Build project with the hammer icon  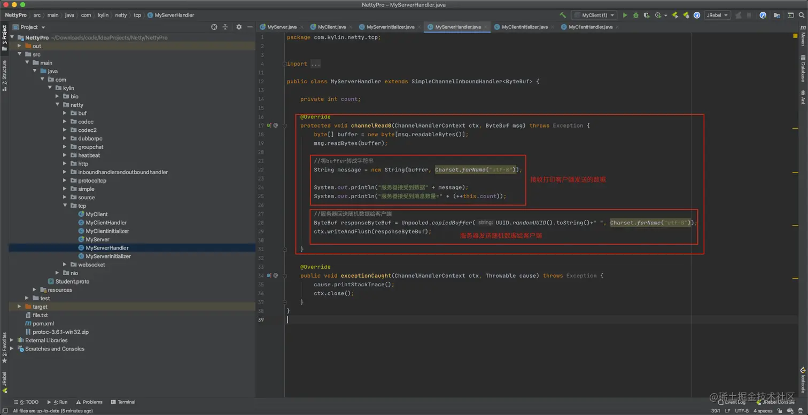563,15
